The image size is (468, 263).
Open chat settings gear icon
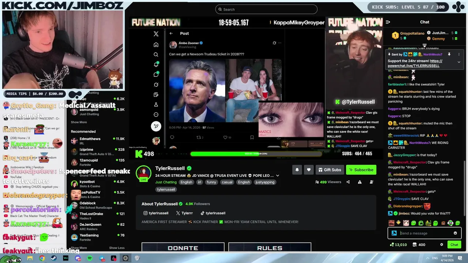(x=441, y=245)
